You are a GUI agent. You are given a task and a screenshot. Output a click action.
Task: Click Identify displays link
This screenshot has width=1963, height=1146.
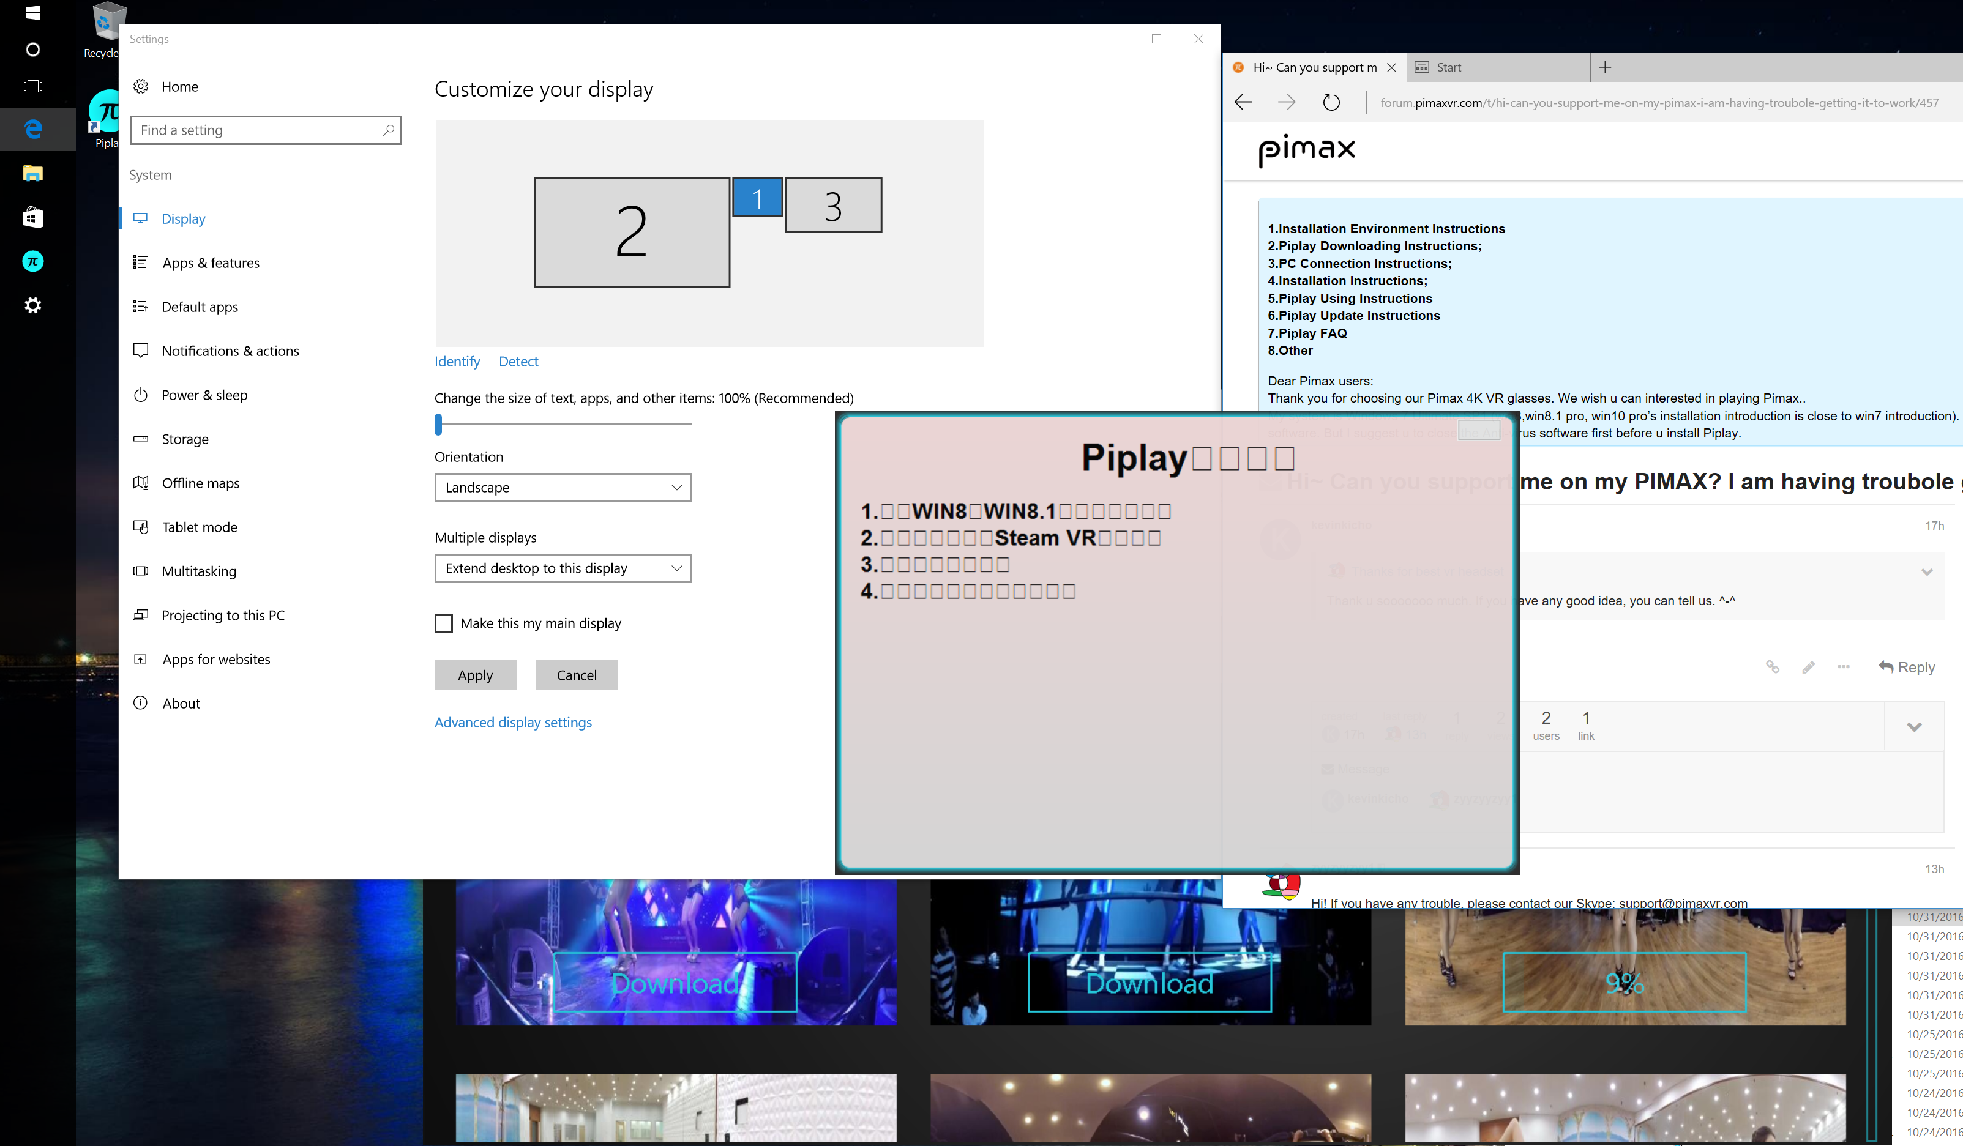(457, 361)
